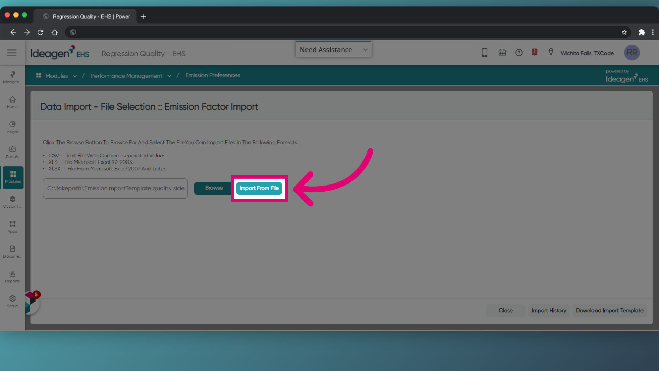The height and width of the screenshot is (371, 659).
Task: Open Setup gear in sidebar
Action: pos(12,302)
